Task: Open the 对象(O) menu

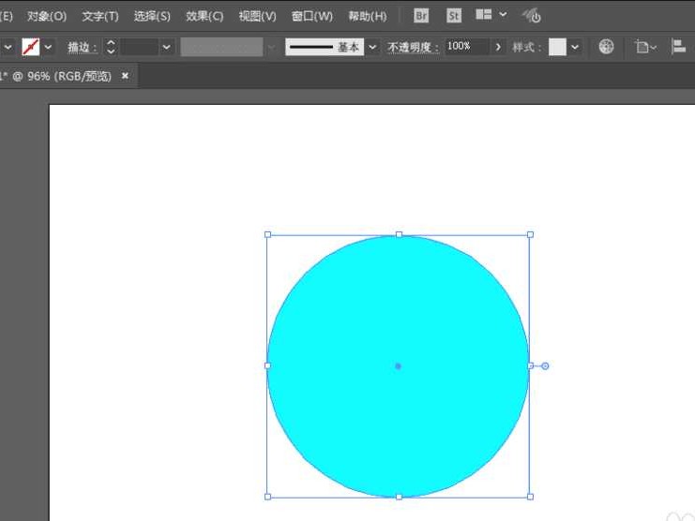Action: (47, 16)
